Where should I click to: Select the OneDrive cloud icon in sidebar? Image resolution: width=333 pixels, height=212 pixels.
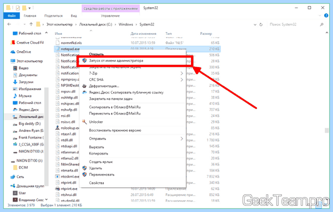click(x=13, y=52)
